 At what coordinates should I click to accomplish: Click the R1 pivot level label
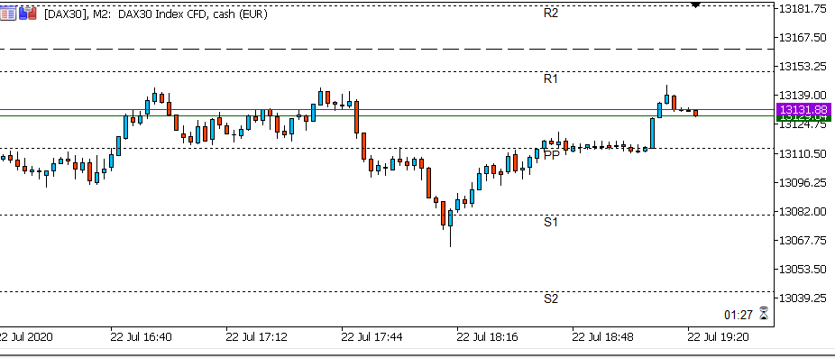551,78
